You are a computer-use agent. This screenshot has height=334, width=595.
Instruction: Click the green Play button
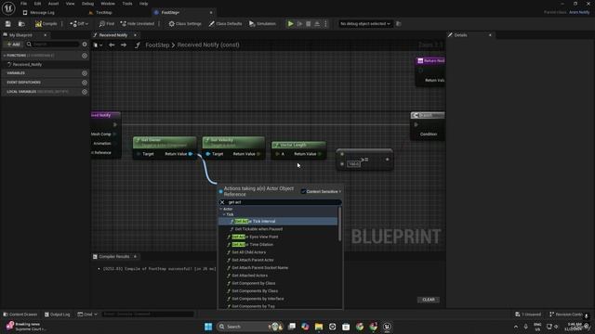click(291, 24)
